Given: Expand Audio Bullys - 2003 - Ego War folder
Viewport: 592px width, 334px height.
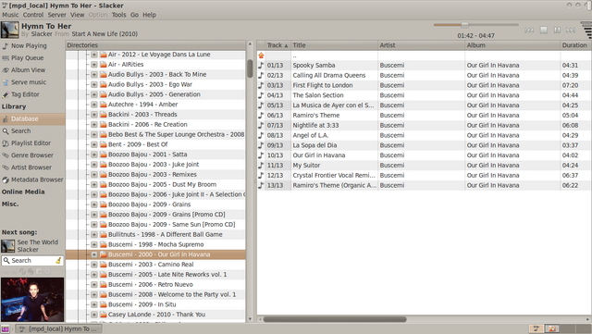Looking at the screenshot, I should click(x=94, y=84).
